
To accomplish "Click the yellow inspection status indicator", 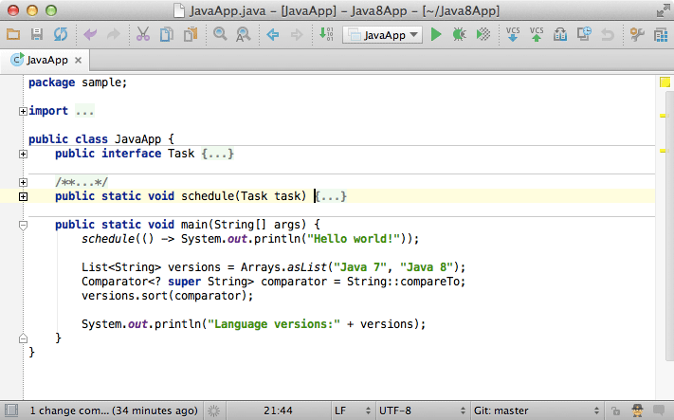I will coord(665,82).
